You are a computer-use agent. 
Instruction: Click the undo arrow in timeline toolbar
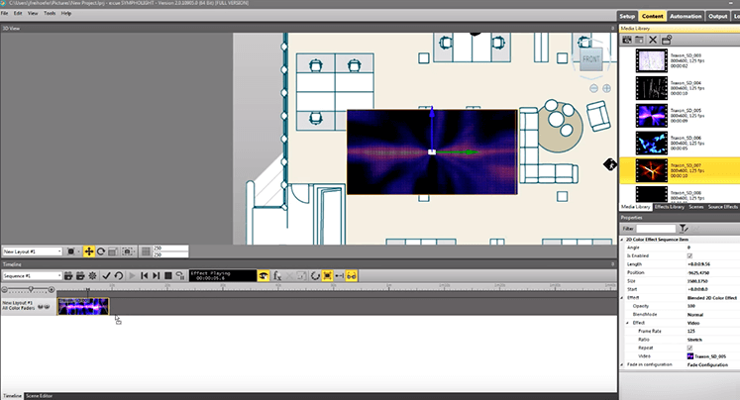(x=119, y=276)
